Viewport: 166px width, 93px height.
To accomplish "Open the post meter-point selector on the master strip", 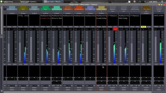I will pyautogui.click(x=162, y=64).
